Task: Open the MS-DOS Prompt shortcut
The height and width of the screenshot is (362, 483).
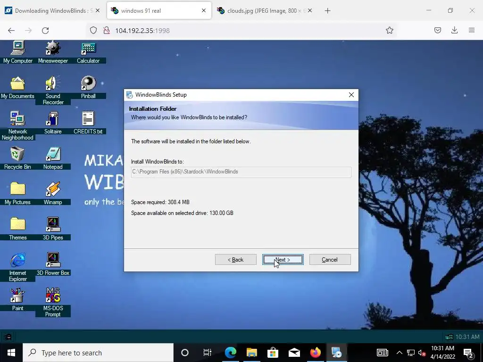Action: tap(53, 302)
